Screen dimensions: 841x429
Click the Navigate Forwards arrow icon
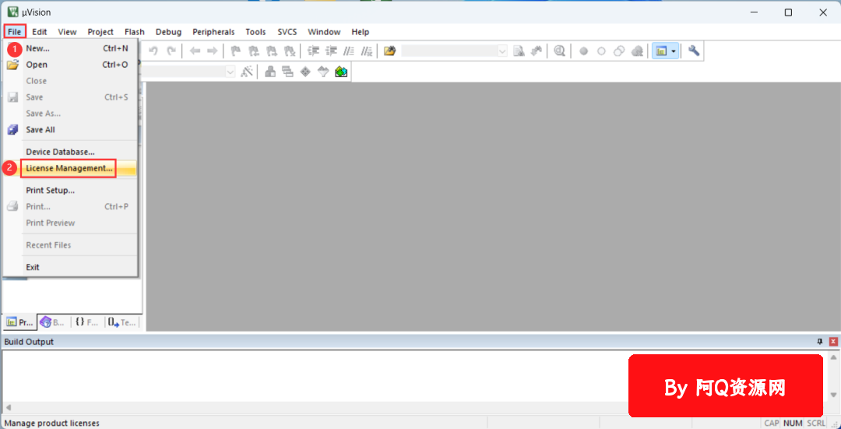tap(213, 51)
